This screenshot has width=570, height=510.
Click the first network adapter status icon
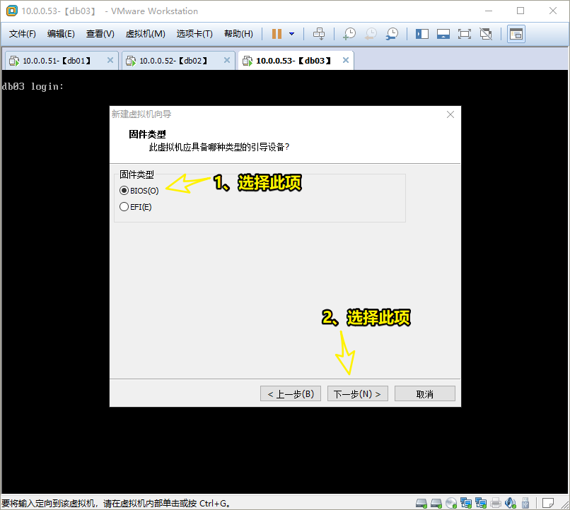(x=466, y=503)
